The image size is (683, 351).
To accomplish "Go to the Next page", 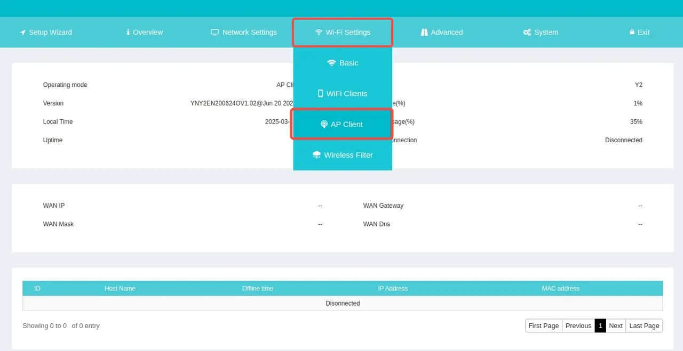I will 616,326.
